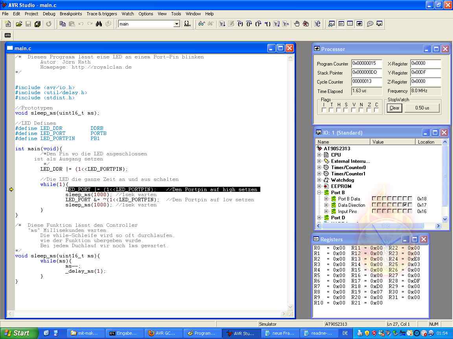Click the AVR chip icon button
The image size is (453, 339).
8,35
